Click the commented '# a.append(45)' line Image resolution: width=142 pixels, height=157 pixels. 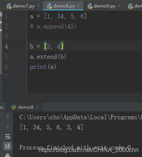(x=53, y=27)
